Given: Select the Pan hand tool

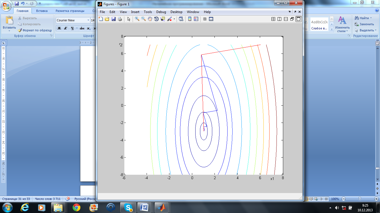Looking at the screenshot, I should 150,19.
